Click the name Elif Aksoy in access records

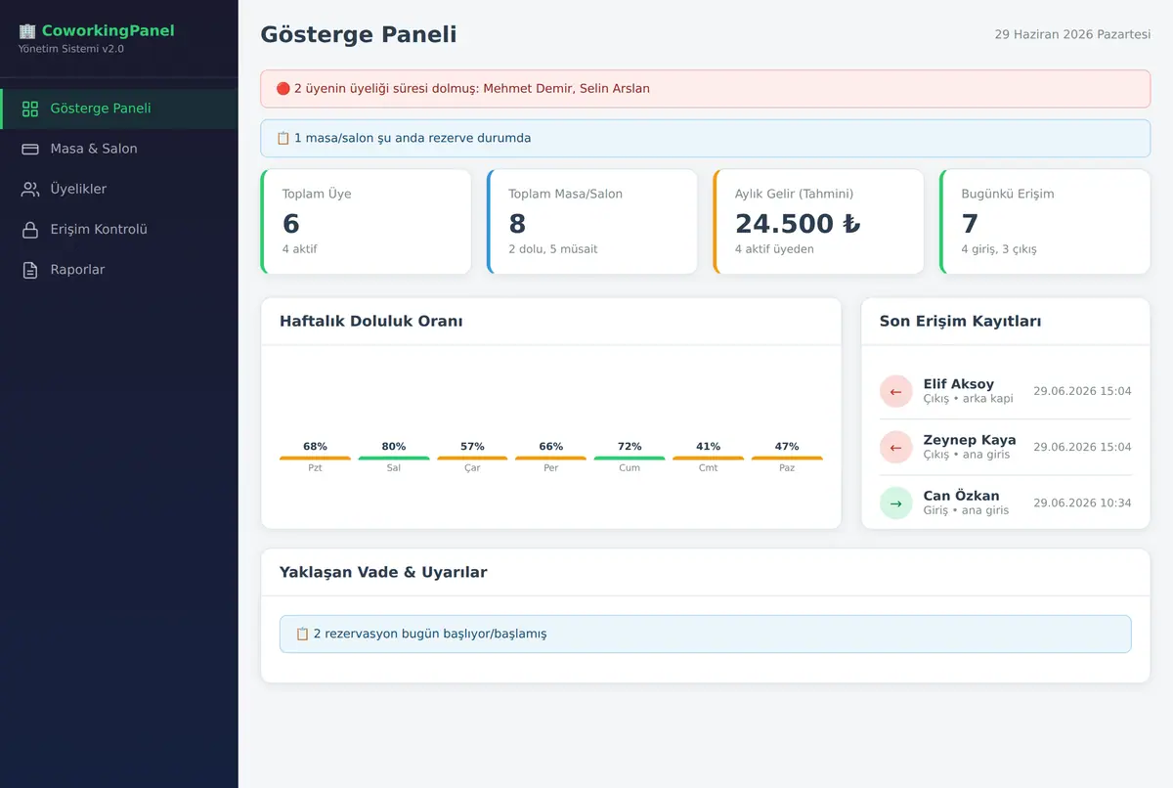pos(959,384)
